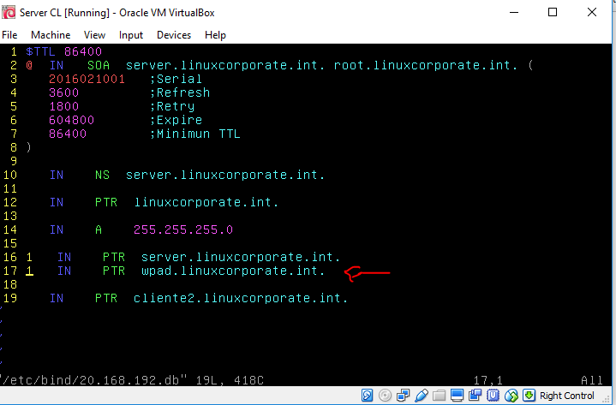Open the File menu
Screen dimensions: 616x405
tap(9, 35)
